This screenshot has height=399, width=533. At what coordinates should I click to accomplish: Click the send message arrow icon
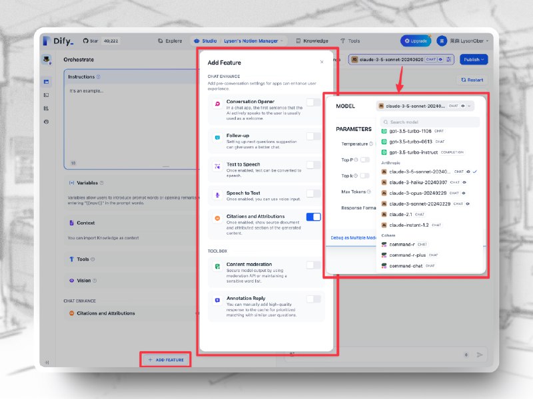click(x=480, y=354)
